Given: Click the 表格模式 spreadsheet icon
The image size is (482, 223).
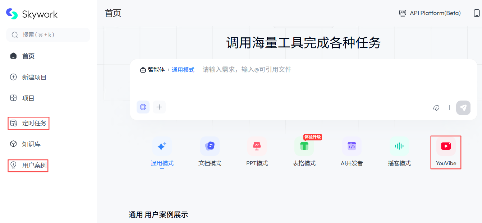Looking at the screenshot, I should coord(304,146).
